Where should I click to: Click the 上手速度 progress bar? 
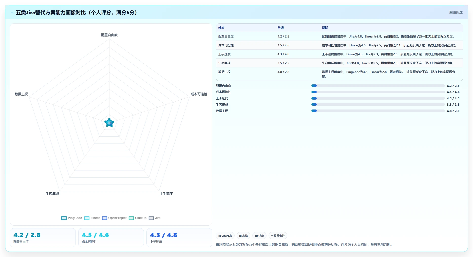click(378, 98)
